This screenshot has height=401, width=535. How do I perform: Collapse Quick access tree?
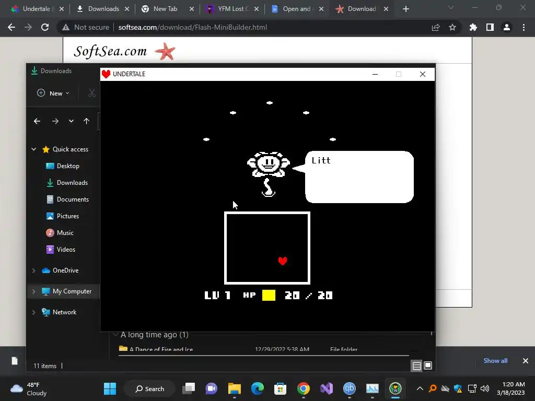34,149
